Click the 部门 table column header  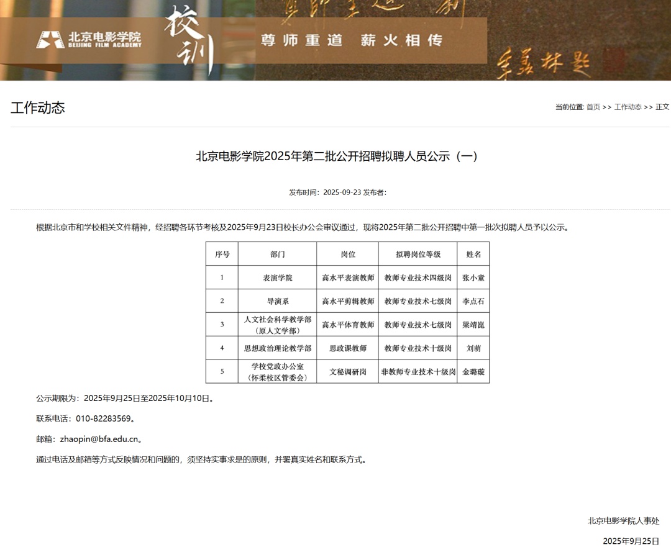point(277,254)
